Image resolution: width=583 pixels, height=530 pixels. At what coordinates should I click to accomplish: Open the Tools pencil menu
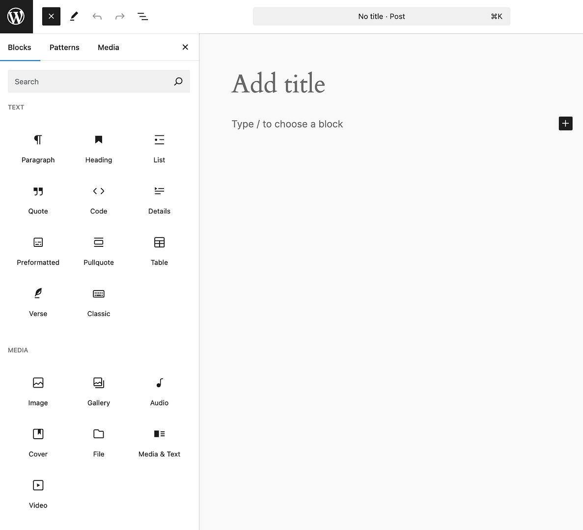click(74, 17)
